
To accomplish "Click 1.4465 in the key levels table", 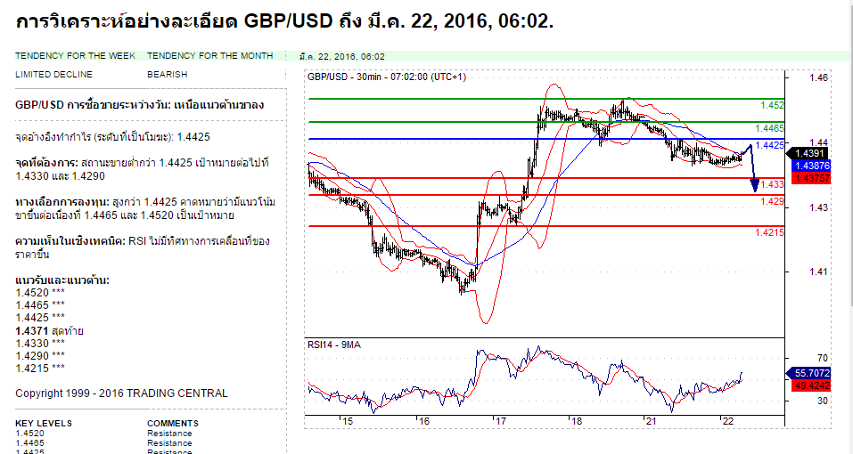I will (30, 443).
